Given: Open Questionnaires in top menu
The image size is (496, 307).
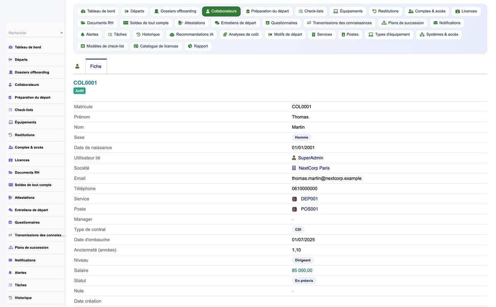Looking at the screenshot, I should pos(281,23).
